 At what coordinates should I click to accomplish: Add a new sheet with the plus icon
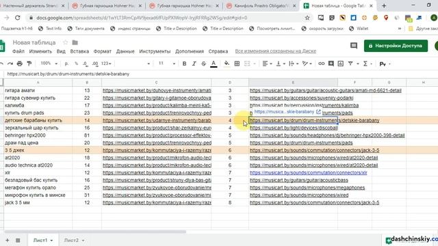pos(8,240)
